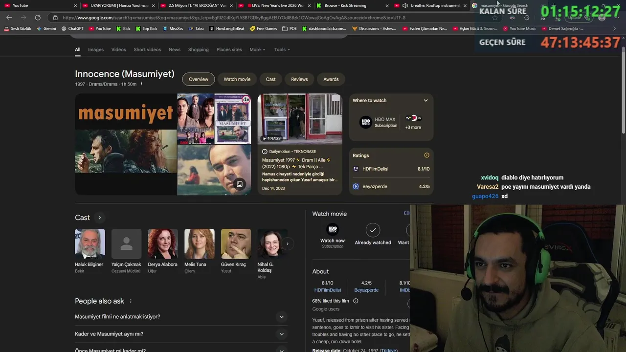Open the large masumiyet title poster image
The height and width of the screenshot is (352, 626).
click(126, 144)
